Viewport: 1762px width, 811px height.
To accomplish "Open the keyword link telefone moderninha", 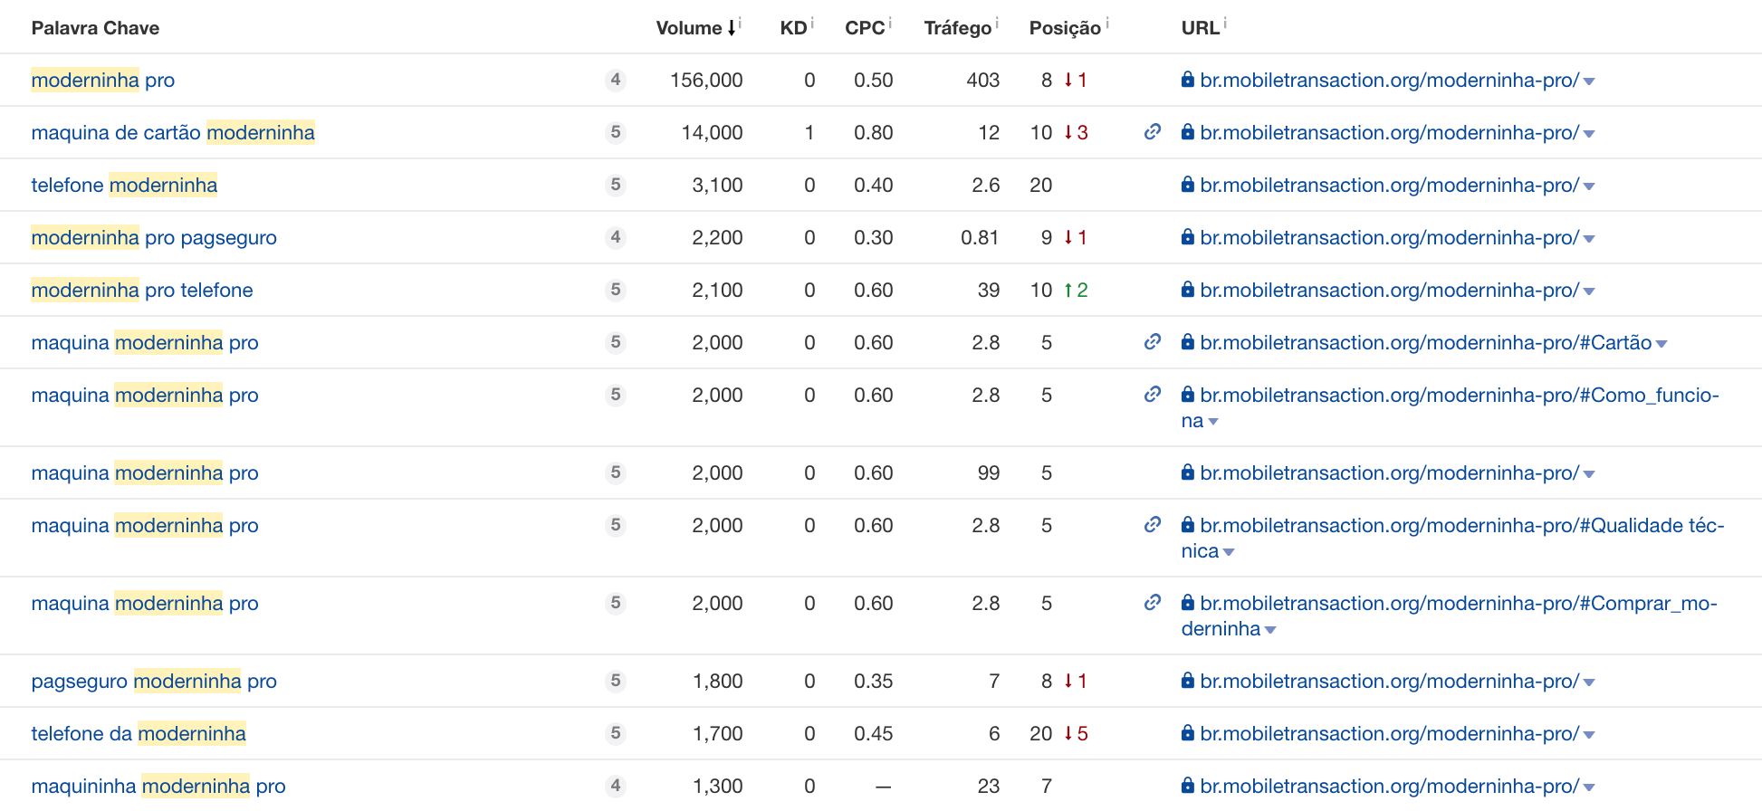I will pos(124,186).
